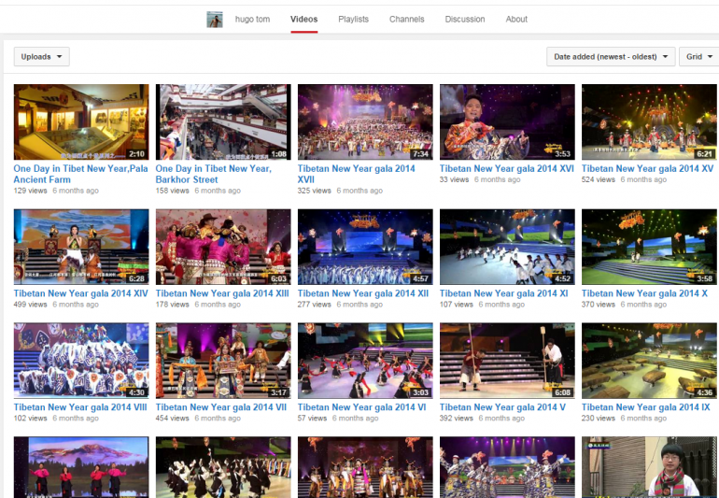Open gala 2014 VIII video thumbnail
Screen dimensions: 719x498
(81, 361)
